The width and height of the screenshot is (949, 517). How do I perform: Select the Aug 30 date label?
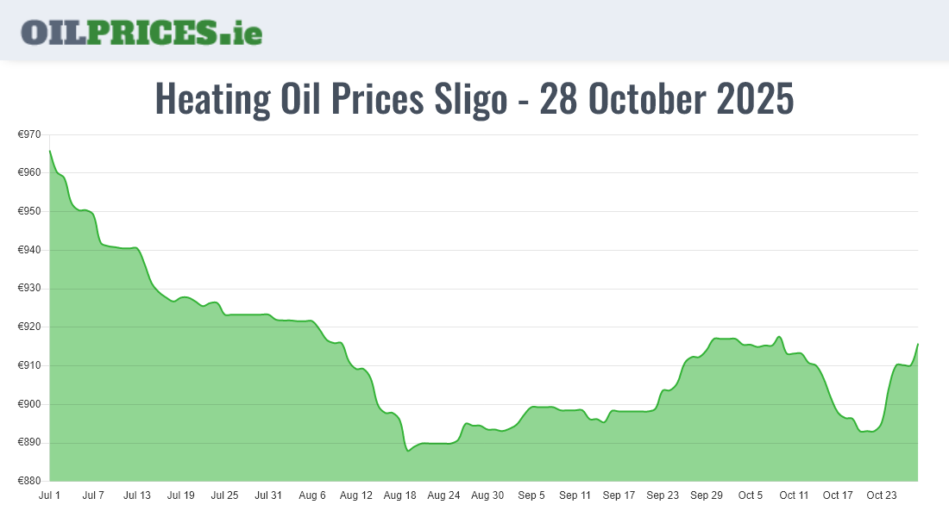click(487, 495)
